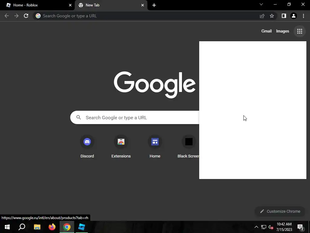The width and height of the screenshot is (310, 233).
Task: Open the Chrome side panel
Action: [284, 16]
